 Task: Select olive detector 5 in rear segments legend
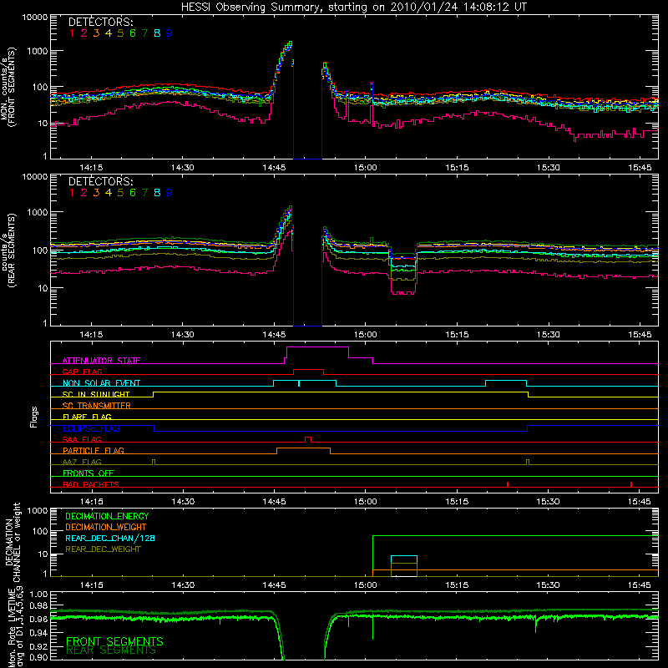pyautogui.click(x=120, y=193)
